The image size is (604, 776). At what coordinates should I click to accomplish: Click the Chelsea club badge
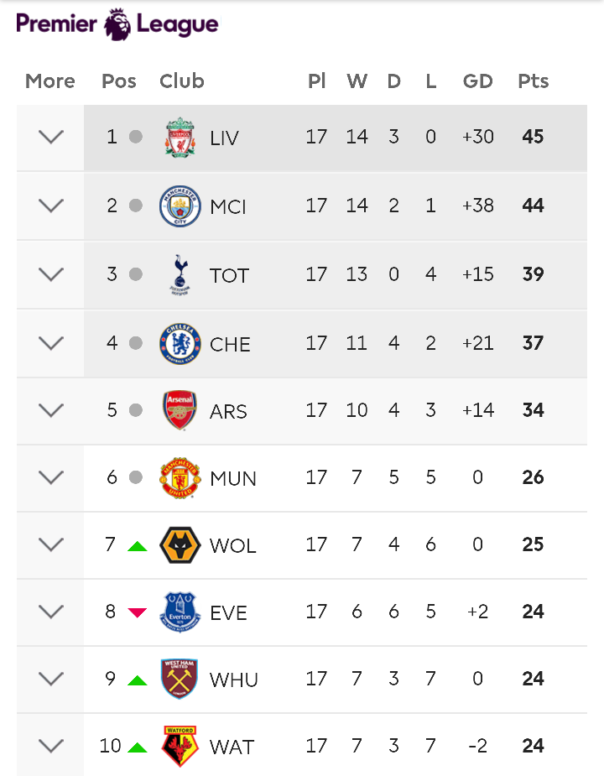(180, 343)
